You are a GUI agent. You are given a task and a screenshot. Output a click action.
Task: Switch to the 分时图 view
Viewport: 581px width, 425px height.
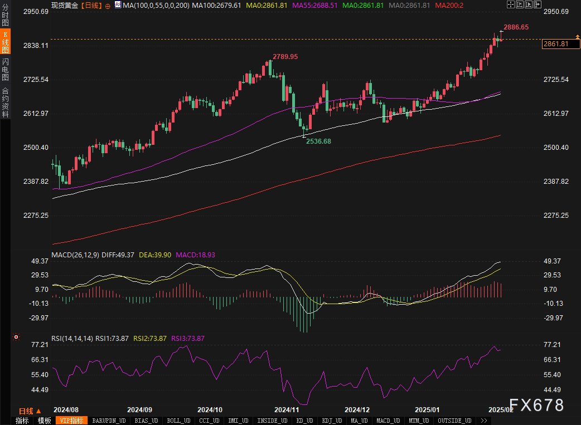[5, 15]
